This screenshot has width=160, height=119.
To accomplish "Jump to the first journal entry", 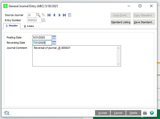I will [x=49, y=15].
